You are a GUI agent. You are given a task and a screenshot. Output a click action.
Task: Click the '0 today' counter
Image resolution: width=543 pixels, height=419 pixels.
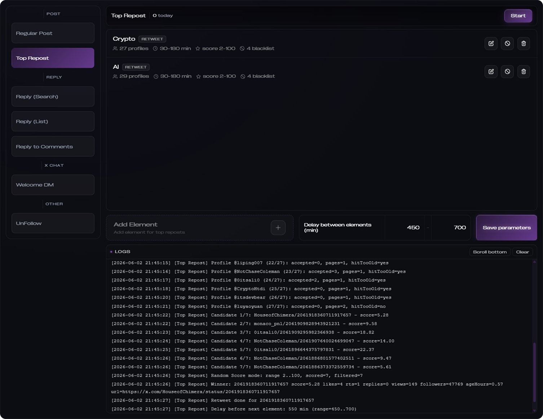(x=163, y=15)
